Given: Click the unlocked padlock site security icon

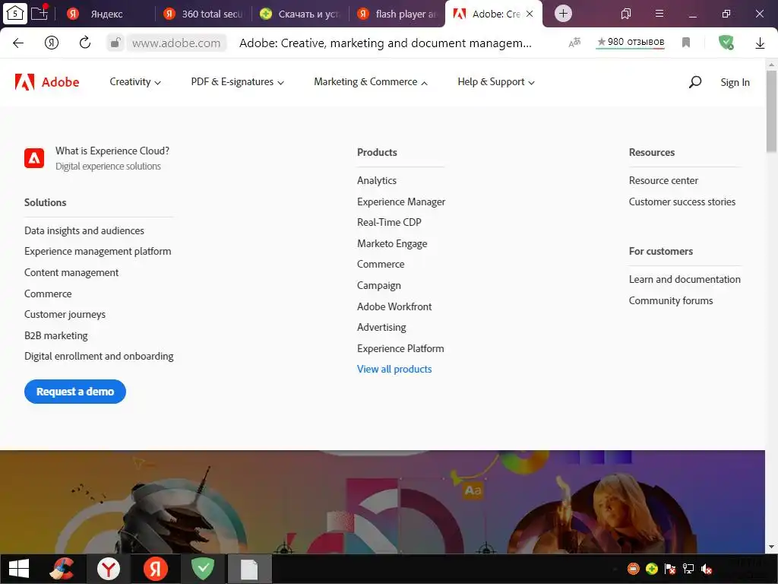Looking at the screenshot, I should (x=115, y=43).
